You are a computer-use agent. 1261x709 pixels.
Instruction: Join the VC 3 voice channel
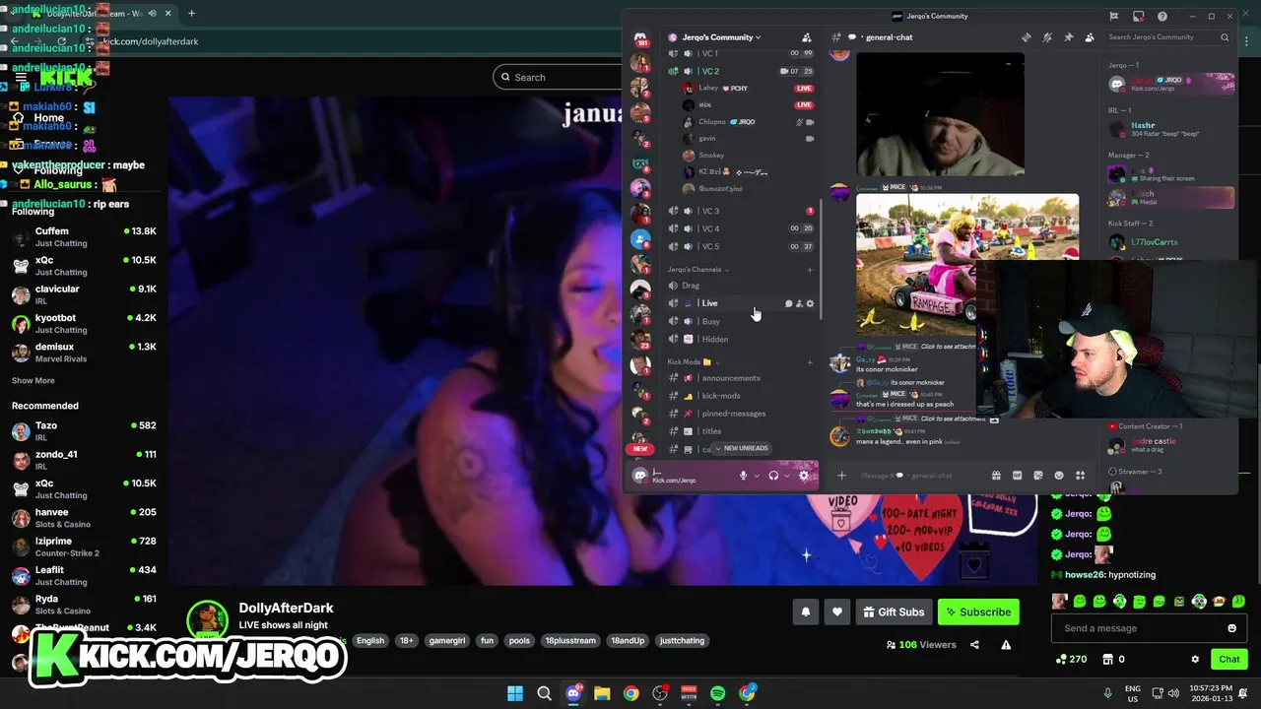click(x=741, y=211)
